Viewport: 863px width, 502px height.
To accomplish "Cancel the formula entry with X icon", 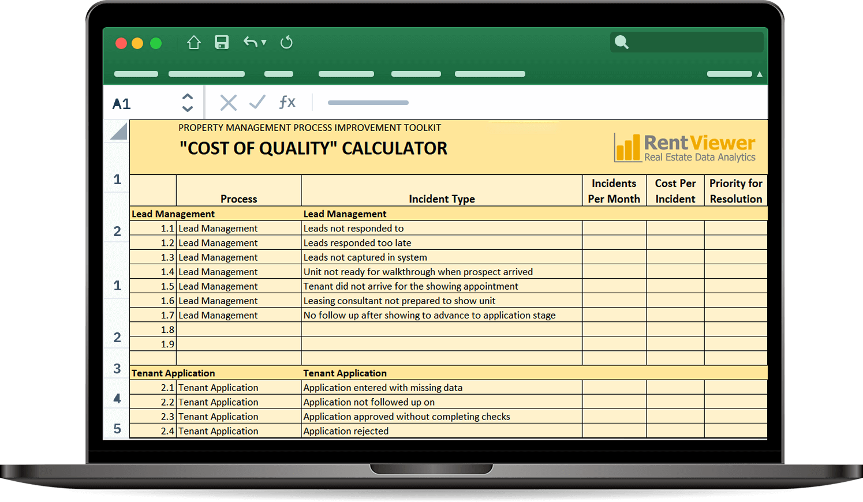I will click(229, 103).
